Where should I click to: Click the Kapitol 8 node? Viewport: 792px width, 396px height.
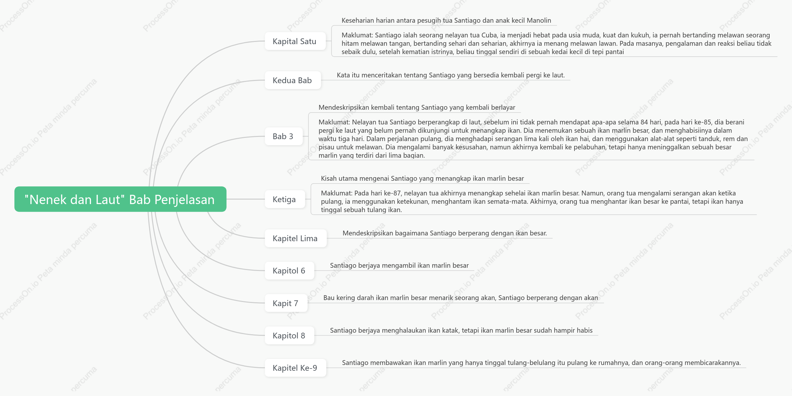[x=290, y=336]
